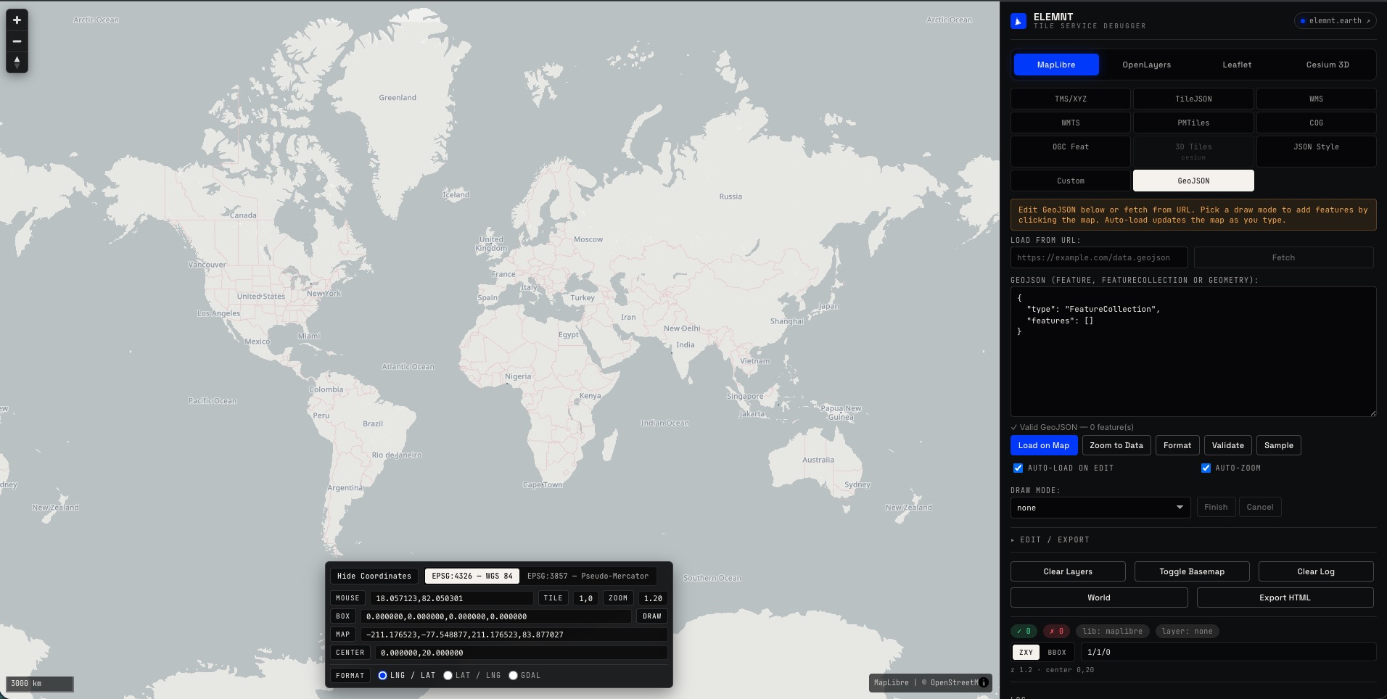Screen dimensions: 1387x699
Task: Click Hide Coordinates button
Action: (x=374, y=576)
